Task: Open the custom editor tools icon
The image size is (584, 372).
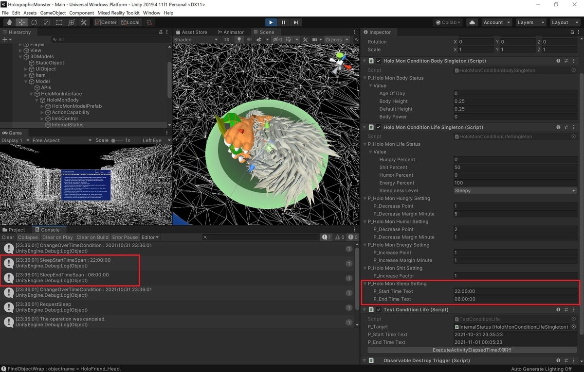Action: [84, 22]
